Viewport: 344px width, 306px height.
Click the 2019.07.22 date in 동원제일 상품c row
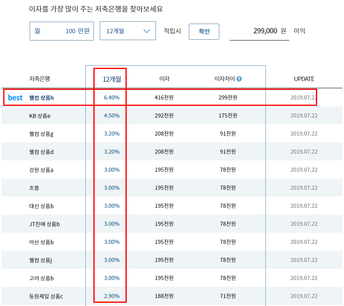(x=304, y=296)
